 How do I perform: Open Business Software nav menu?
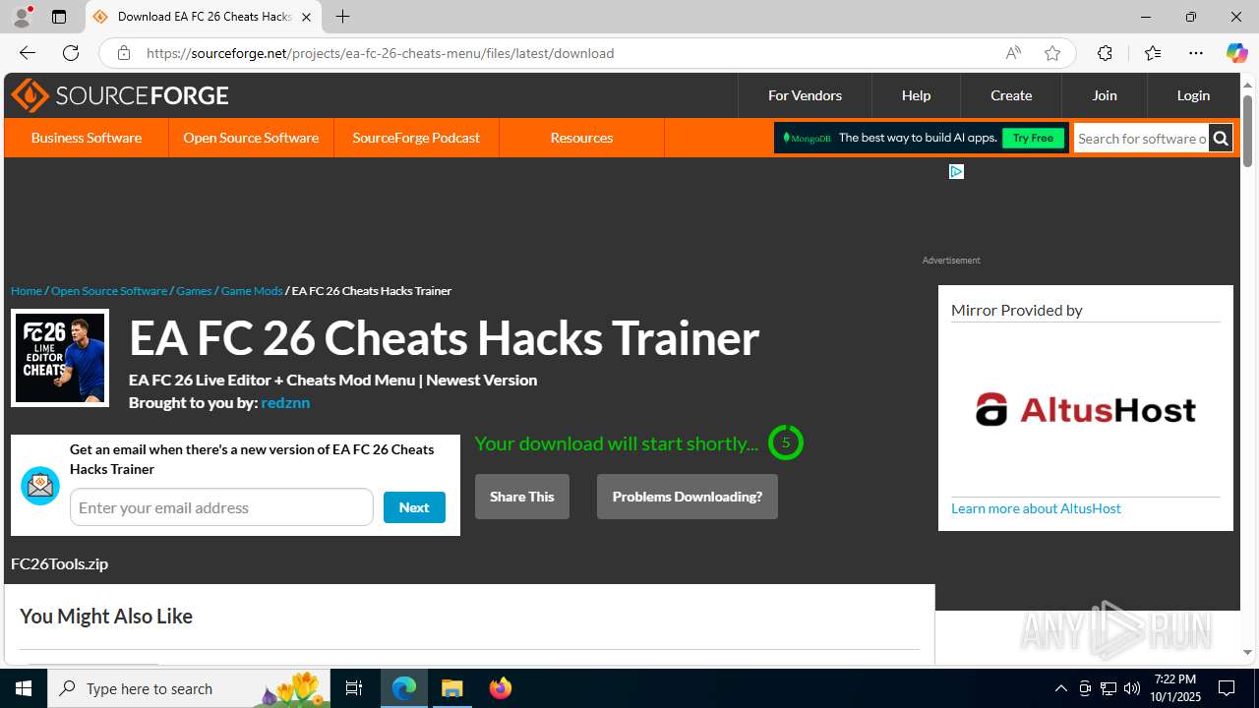pos(87,138)
